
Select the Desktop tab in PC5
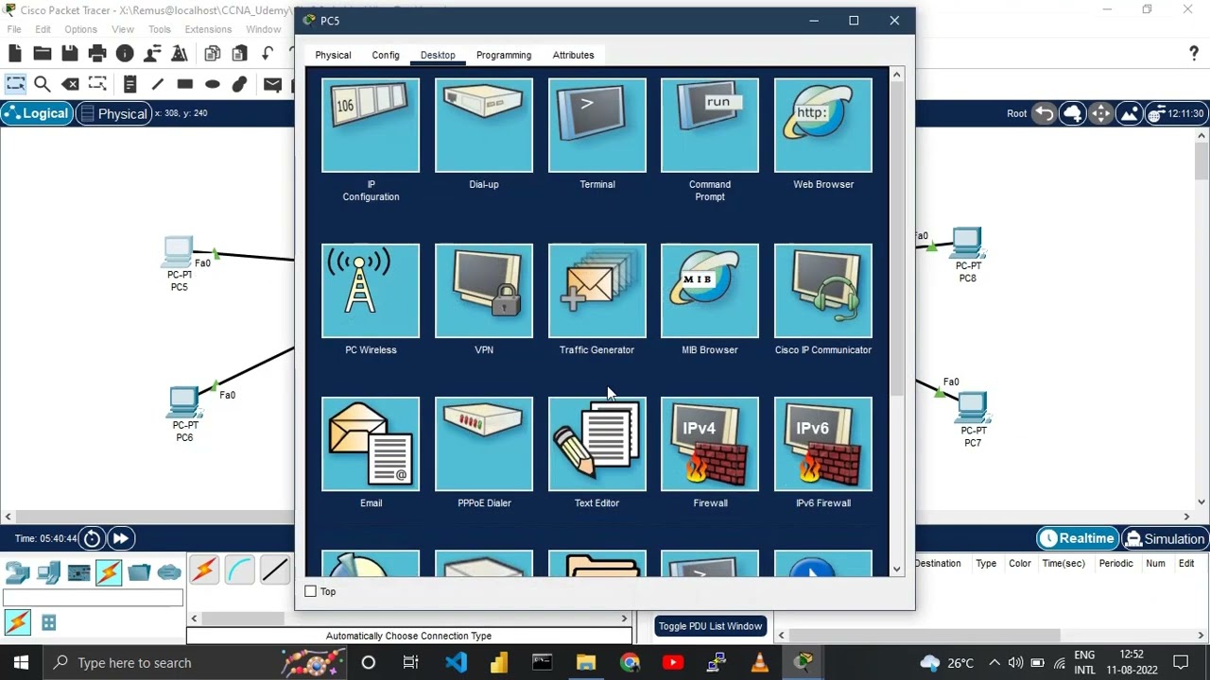[438, 55]
